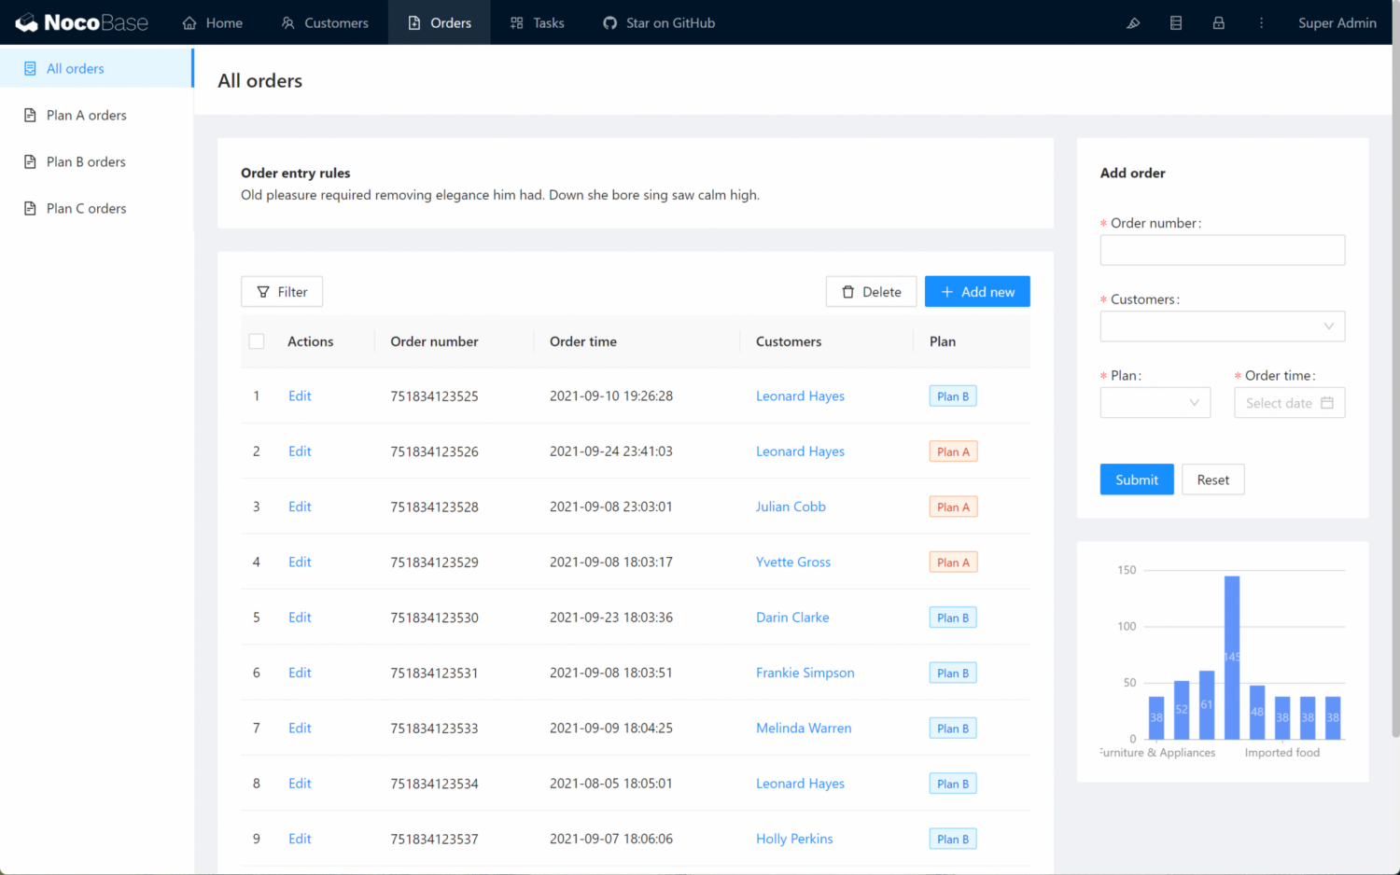Edit order 751834123529
The height and width of the screenshot is (875, 1400).
[300, 562]
